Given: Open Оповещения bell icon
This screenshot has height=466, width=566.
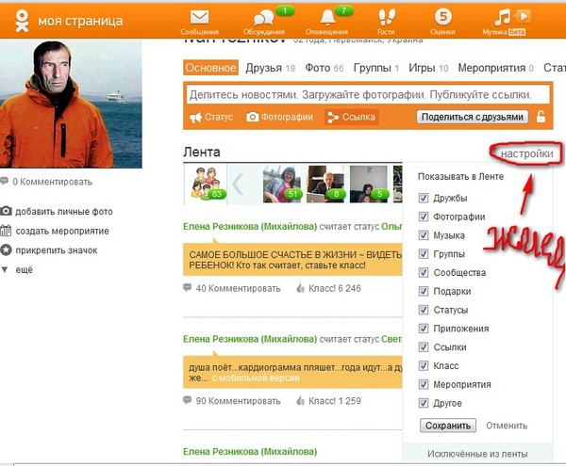Looking at the screenshot, I should click(x=327, y=17).
